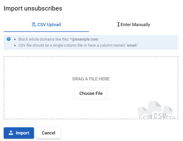Click the text cursor icon beside Enter Manually
183x141 pixels.
(118, 25)
